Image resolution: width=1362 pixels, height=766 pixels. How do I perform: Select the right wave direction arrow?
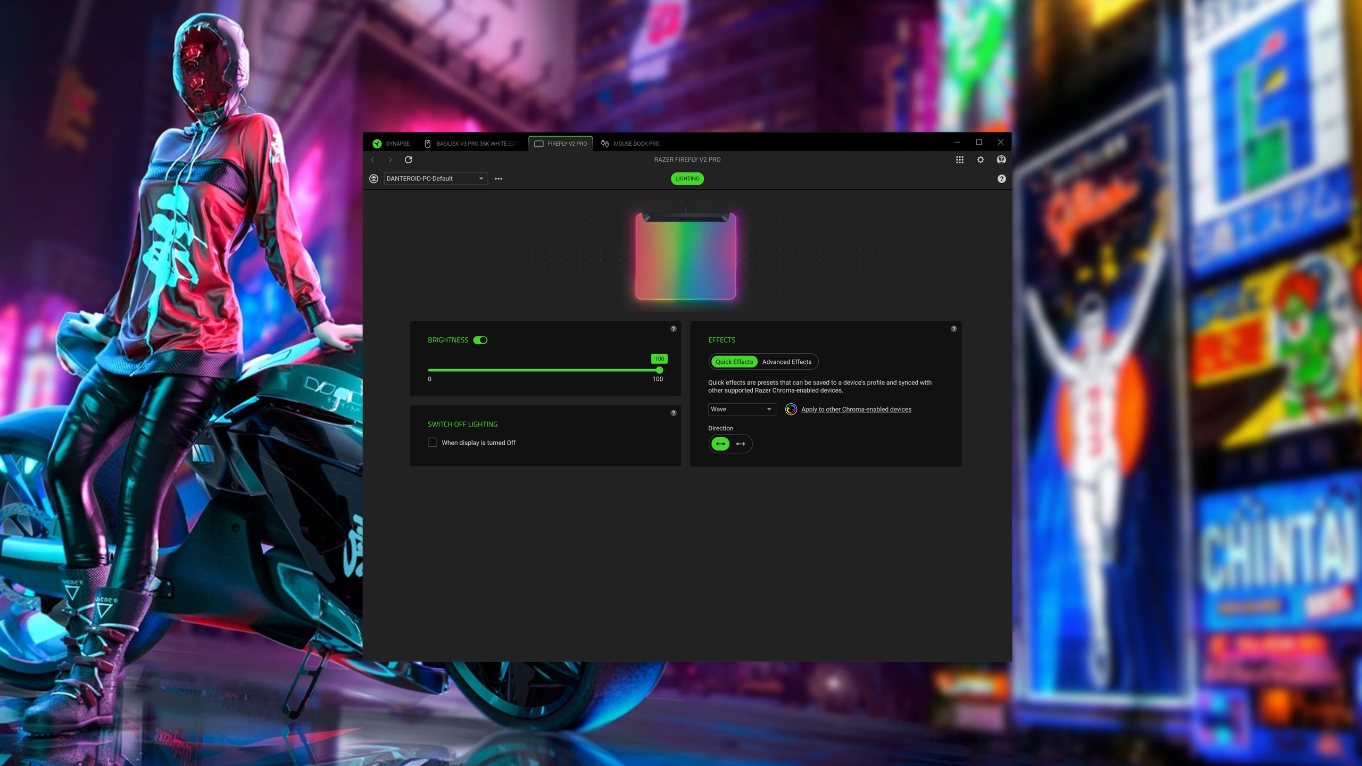pyautogui.click(x=740, y=444)
